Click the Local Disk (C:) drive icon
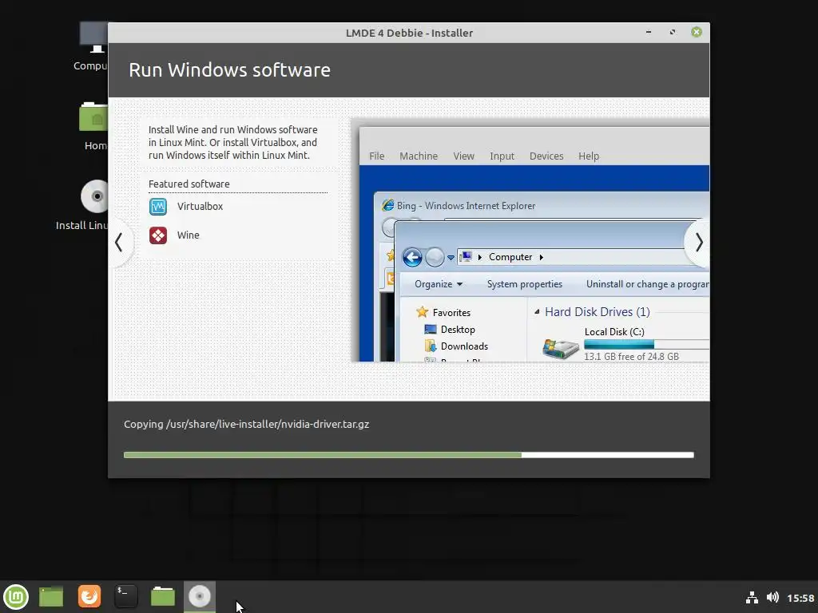This screenshot has height=613, width=818. [x=560, y=348]
